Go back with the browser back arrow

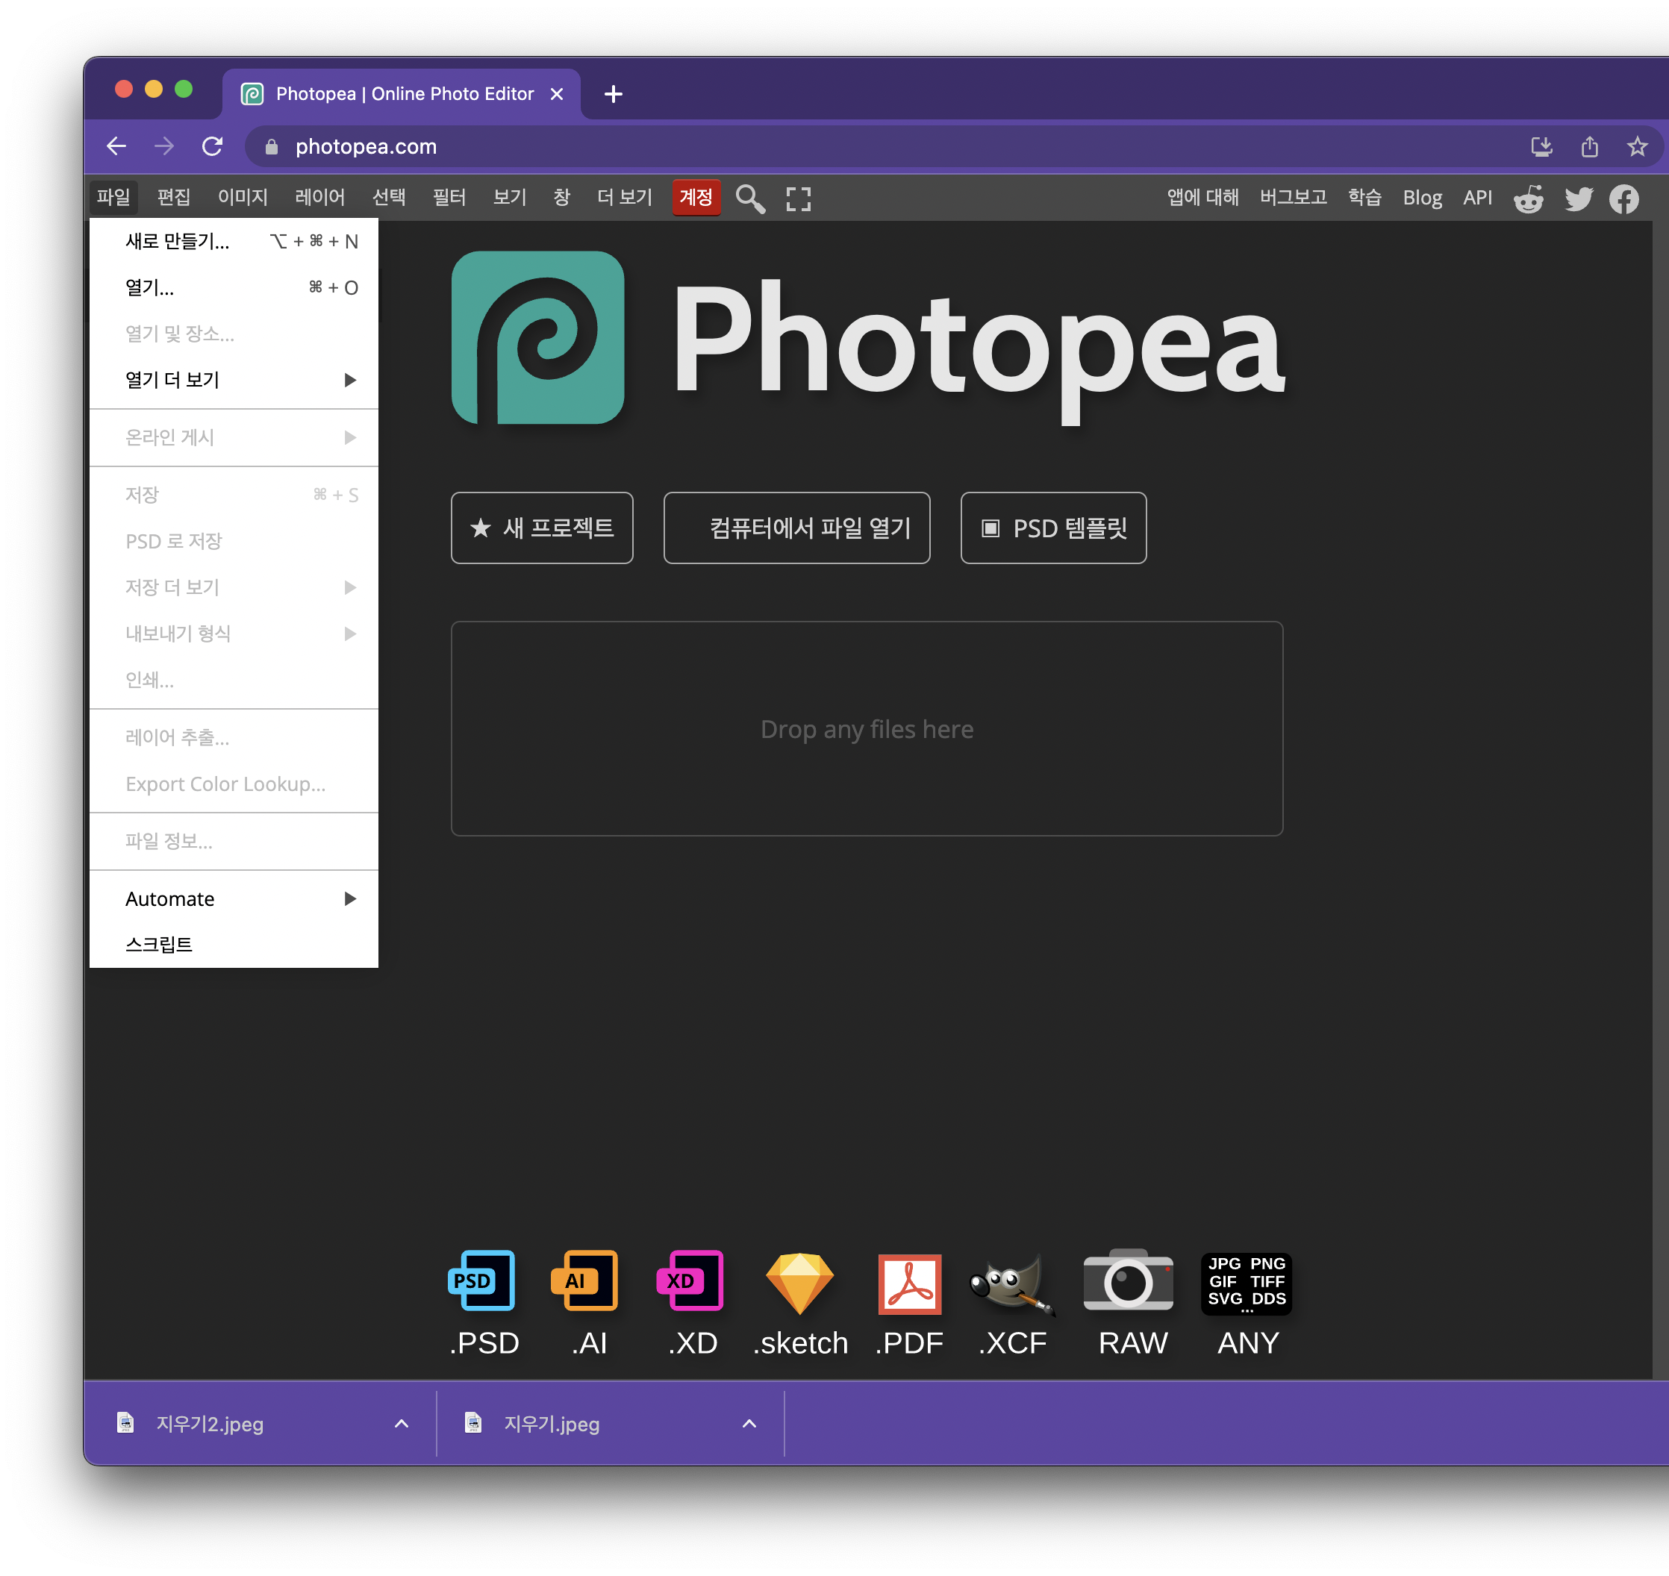coord(116,146)
